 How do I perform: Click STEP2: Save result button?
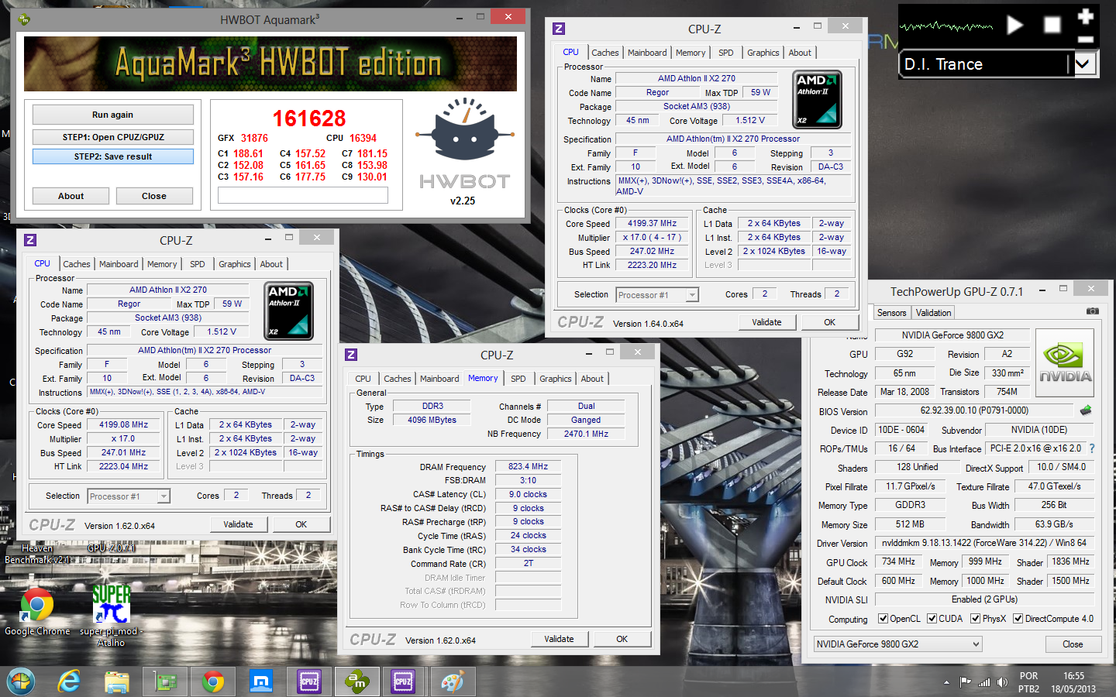113,156
